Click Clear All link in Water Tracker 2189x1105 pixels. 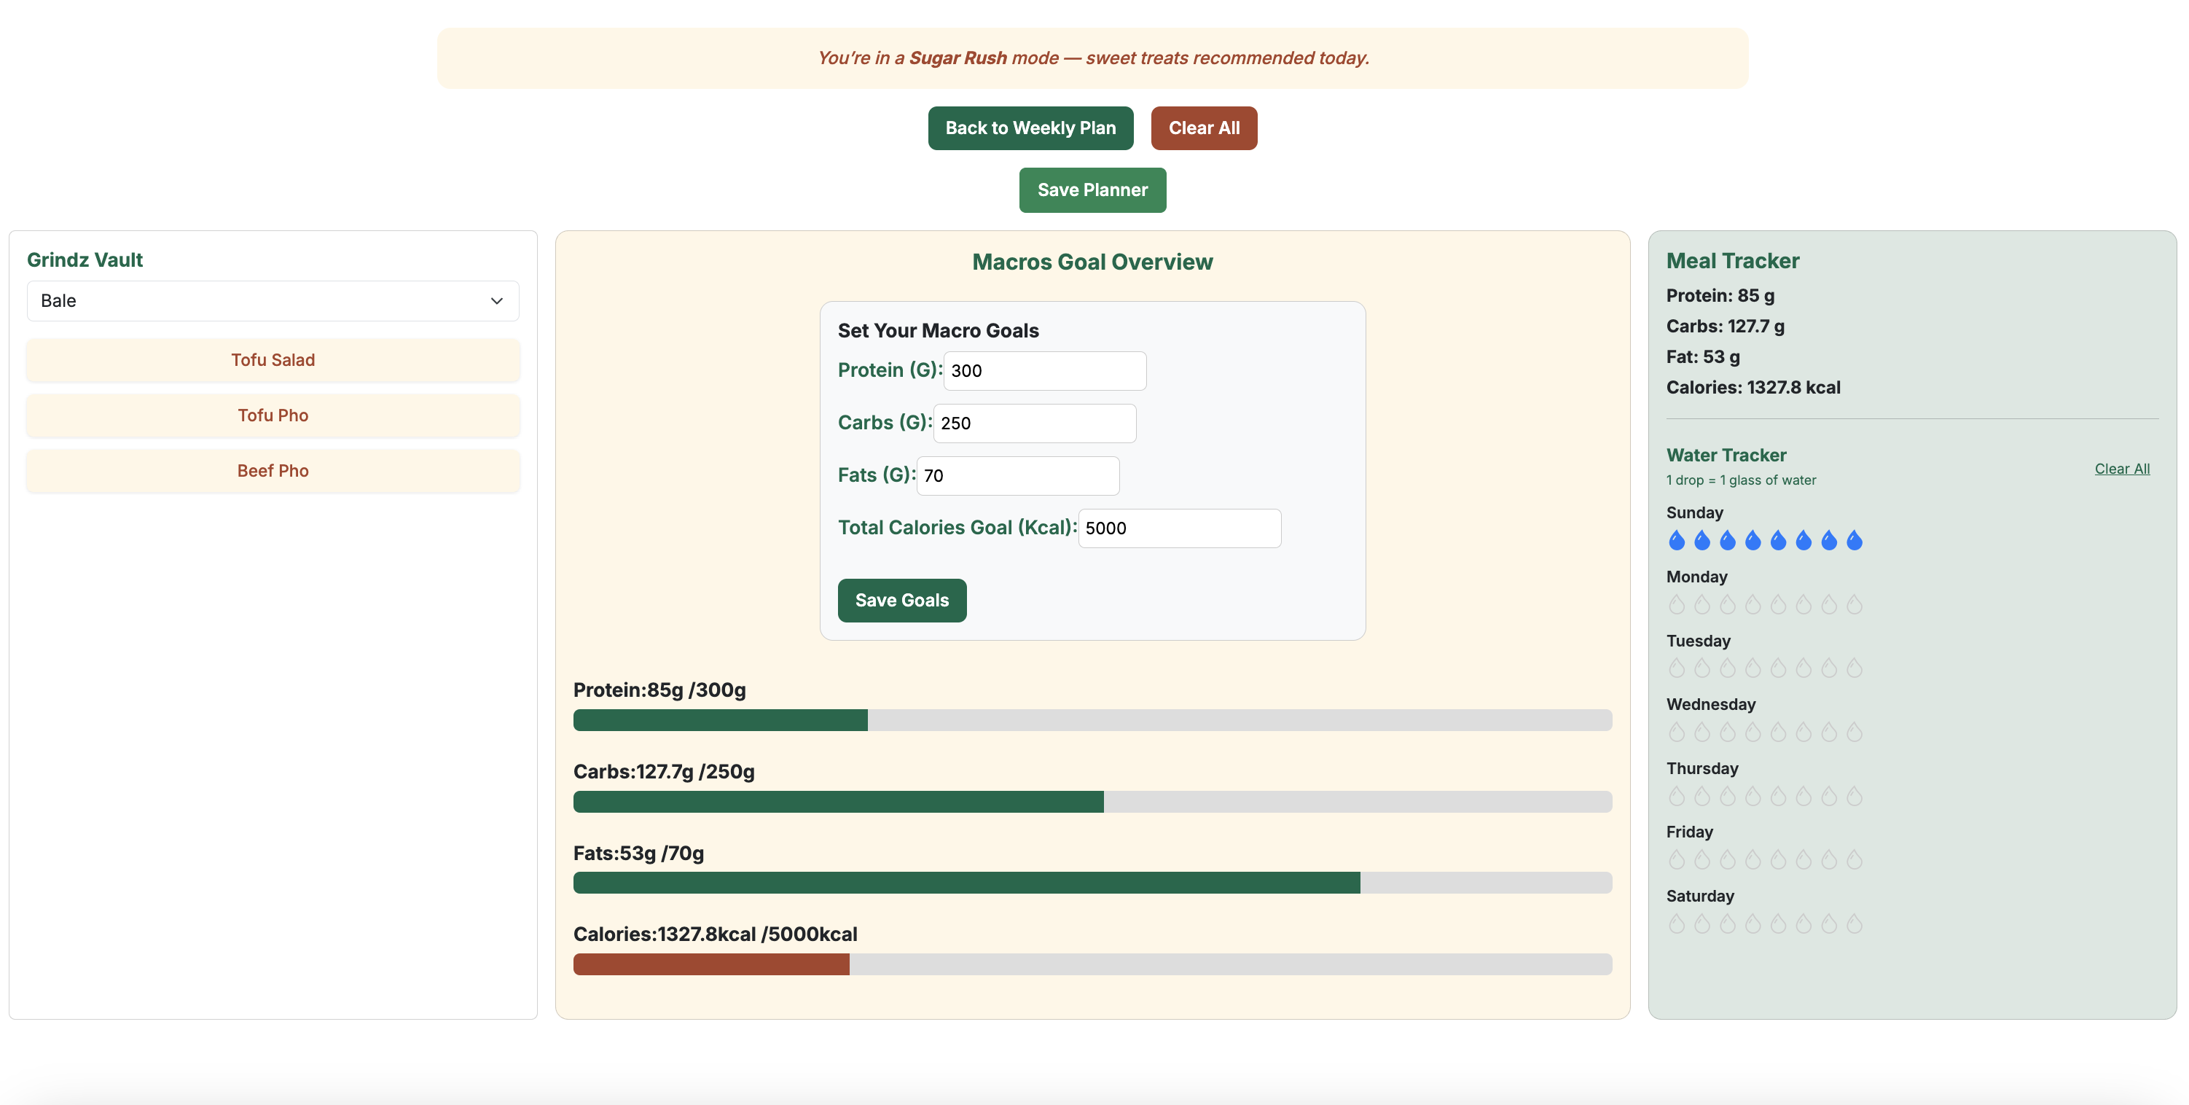coord(2121,469)
